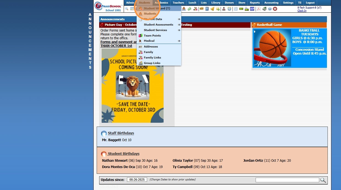This screenshot has width=341, height=190.
Task: Expand the Student Assessments submenu
Action: click(x=159, y=24)
